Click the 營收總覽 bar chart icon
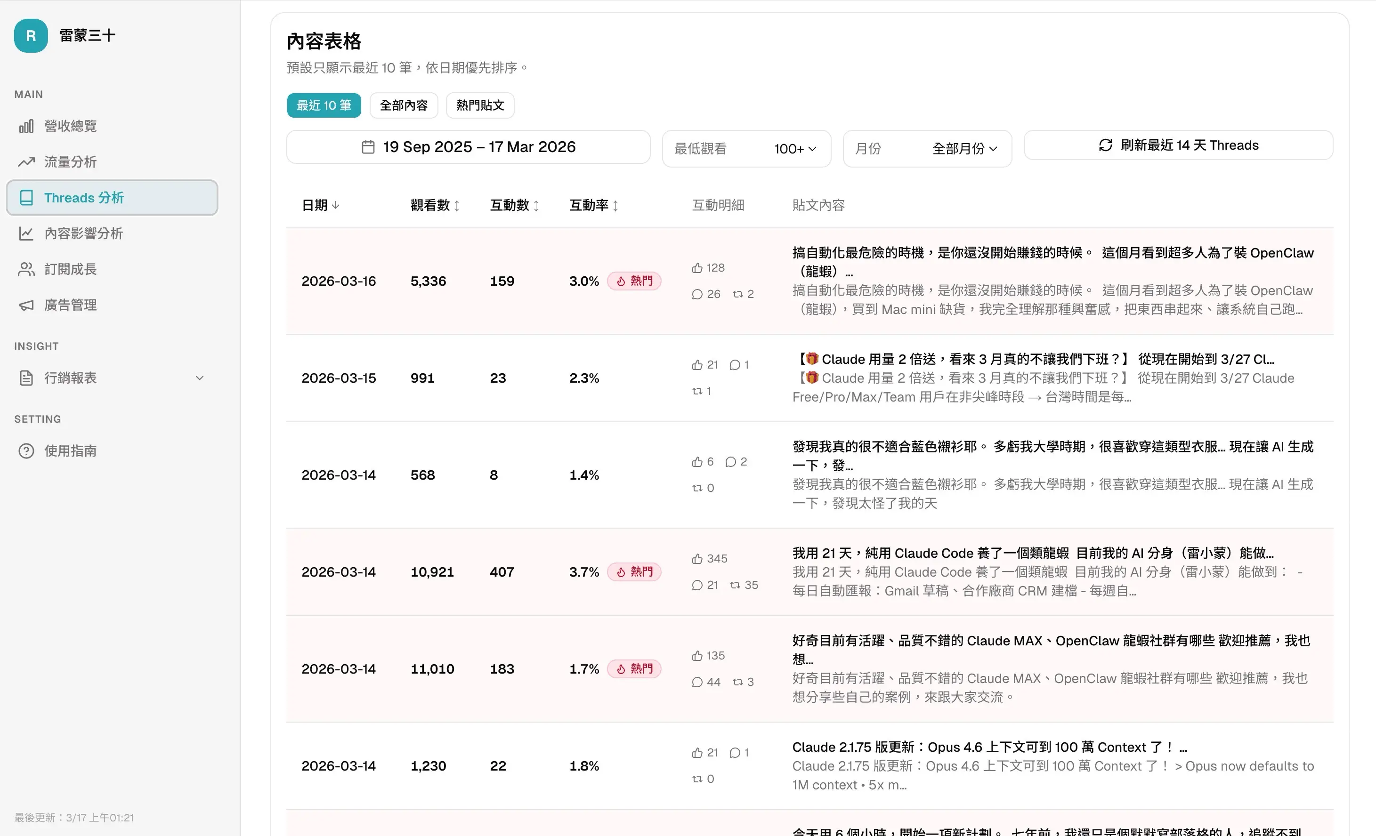This screenshot has width=1376, height=836. point(26,126)
